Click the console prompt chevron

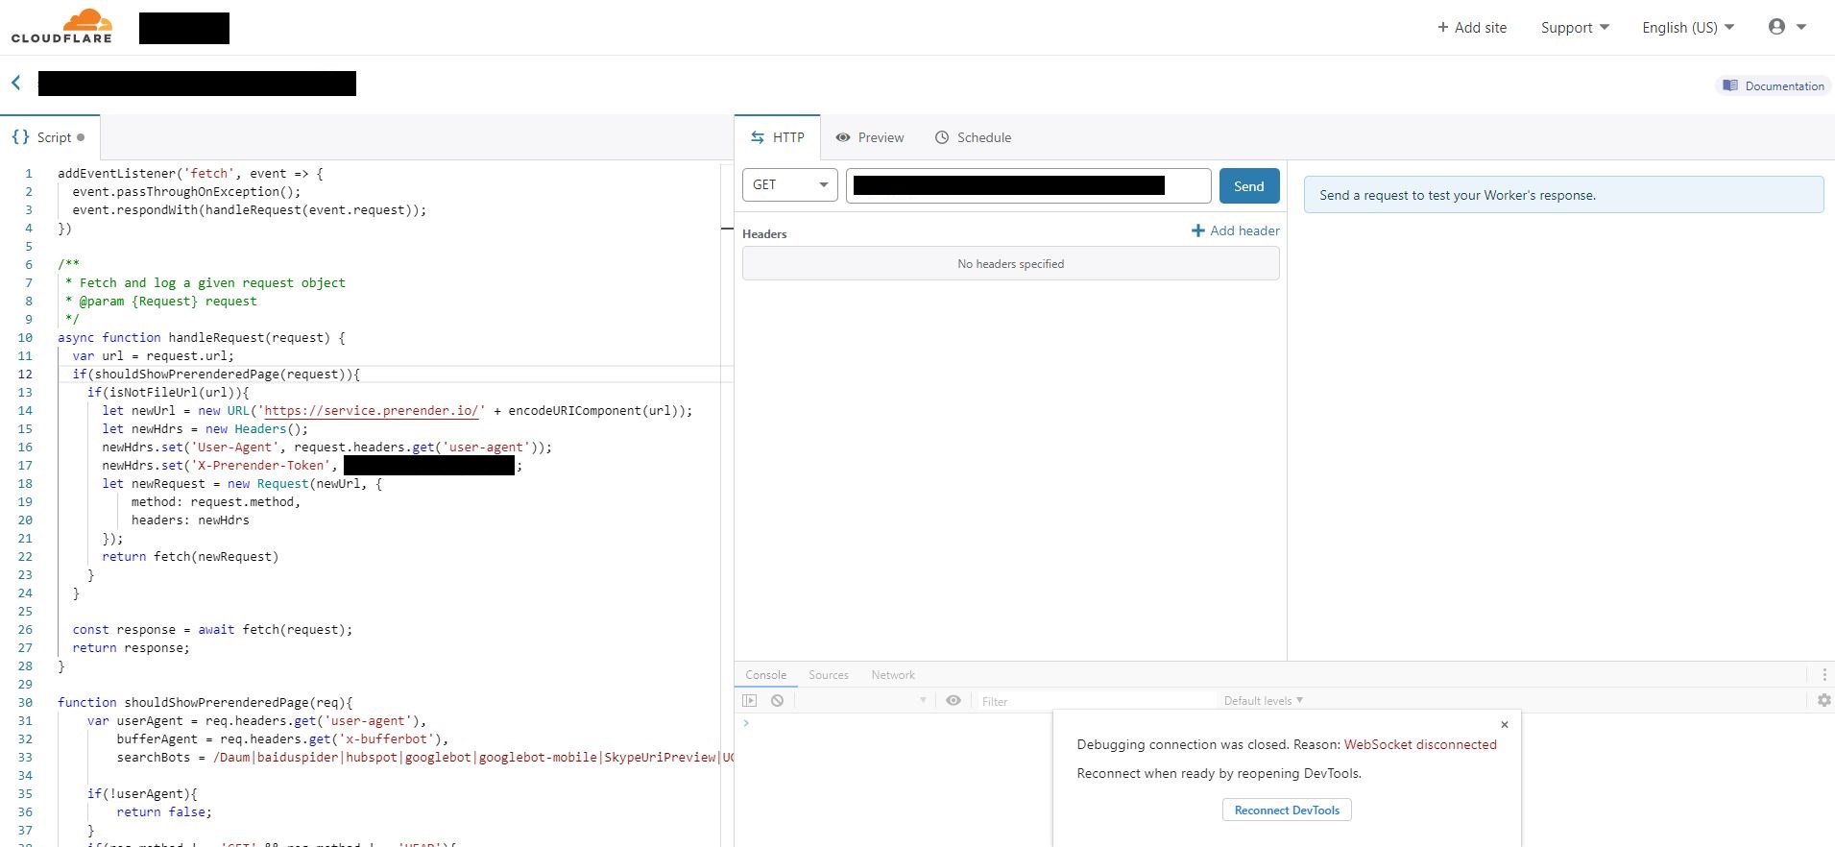coord(746,723)
